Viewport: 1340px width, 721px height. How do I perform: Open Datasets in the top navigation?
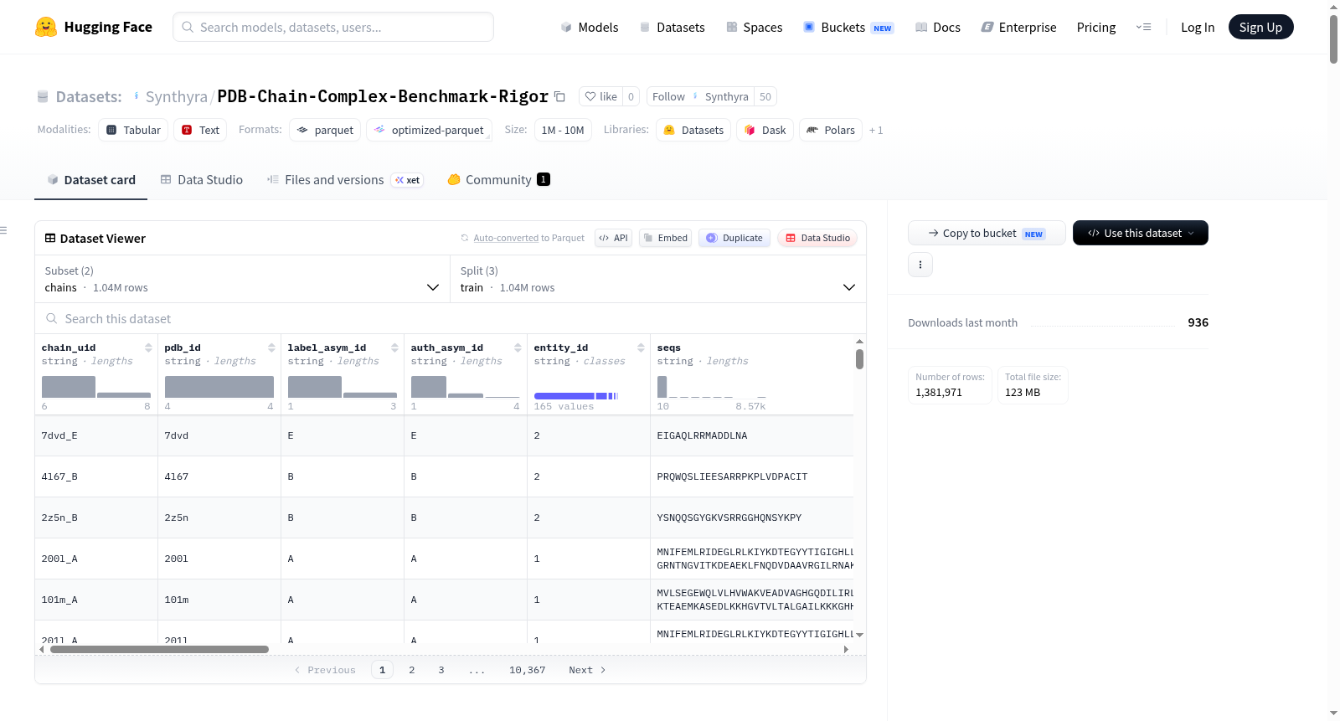point(672,28)
